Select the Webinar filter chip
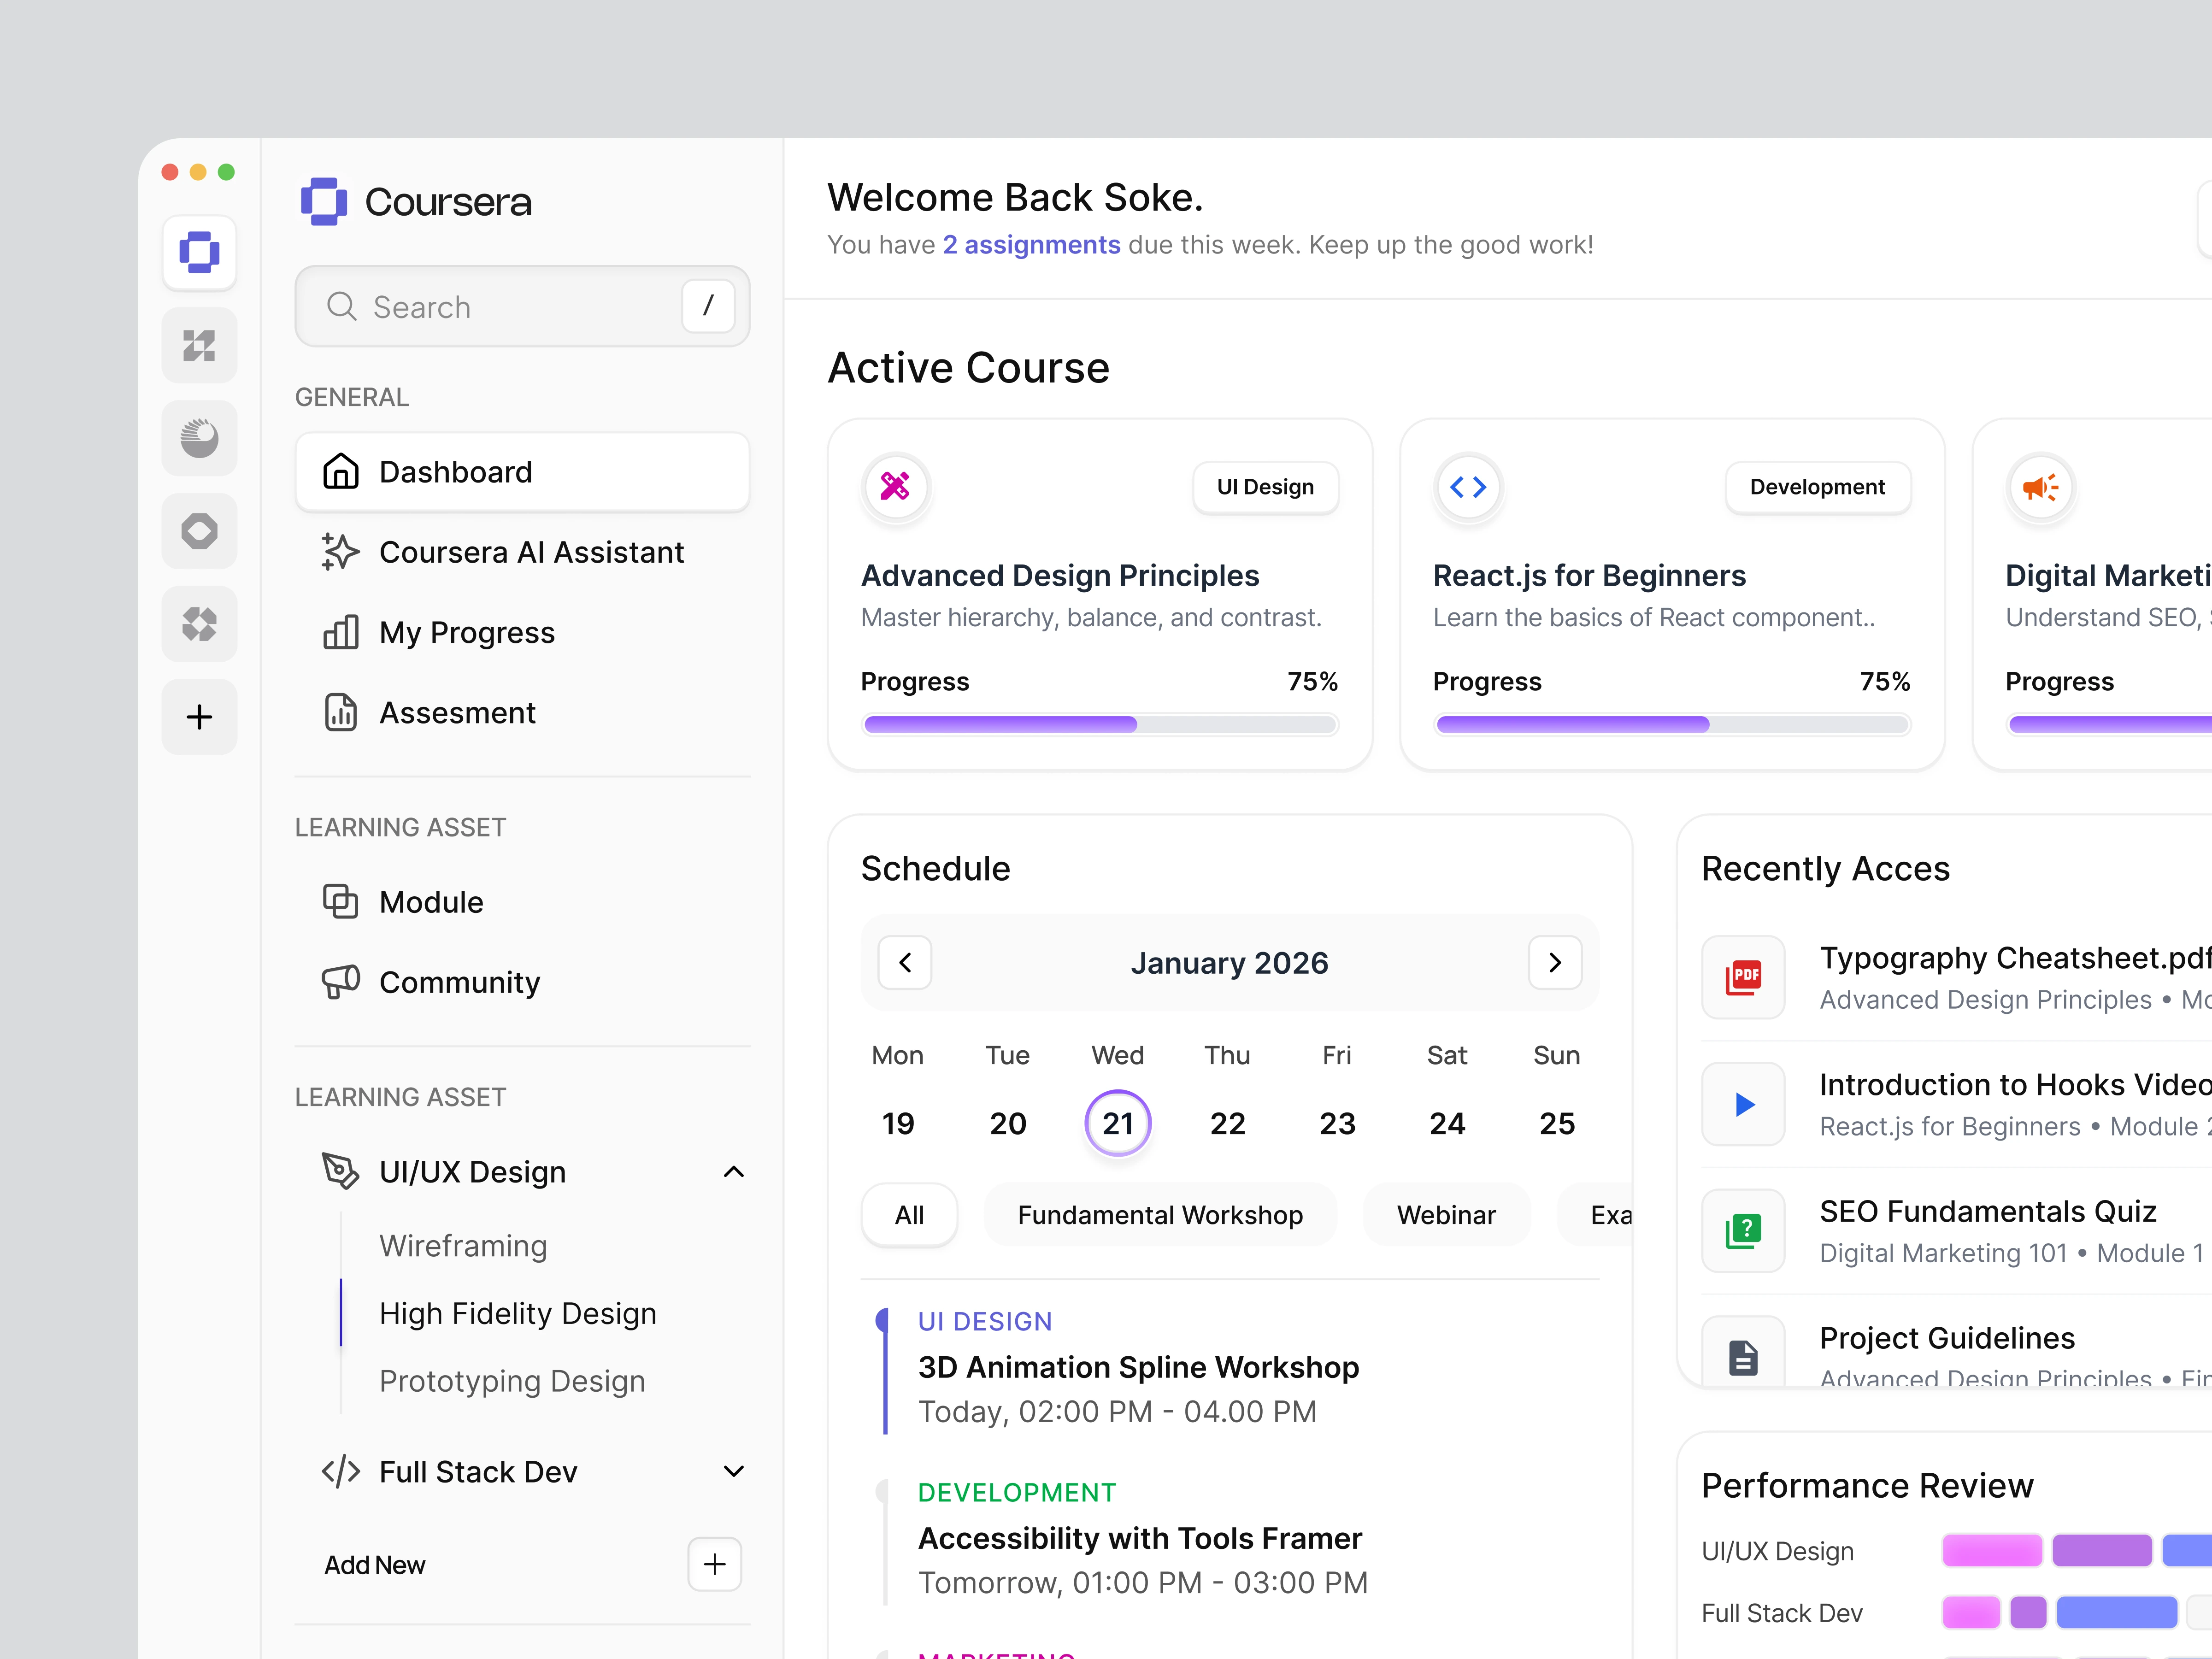The image size is (2212, 1659). (x=1446, y=1215)
